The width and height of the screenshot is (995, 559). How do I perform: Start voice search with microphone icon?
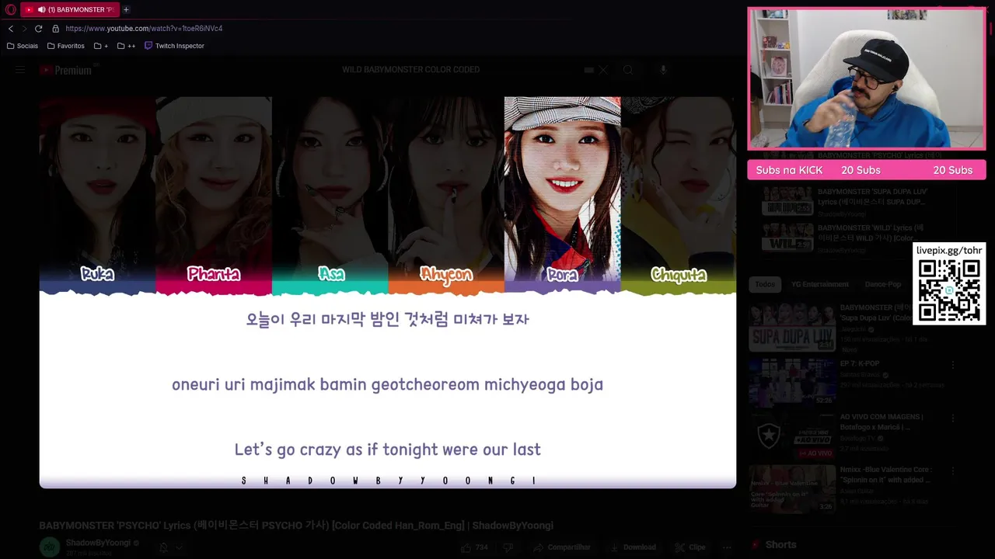pyautogui.click(x=663, y=70)
